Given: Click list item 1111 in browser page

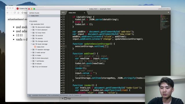Looking at the screenshot, I should [19, 35].
